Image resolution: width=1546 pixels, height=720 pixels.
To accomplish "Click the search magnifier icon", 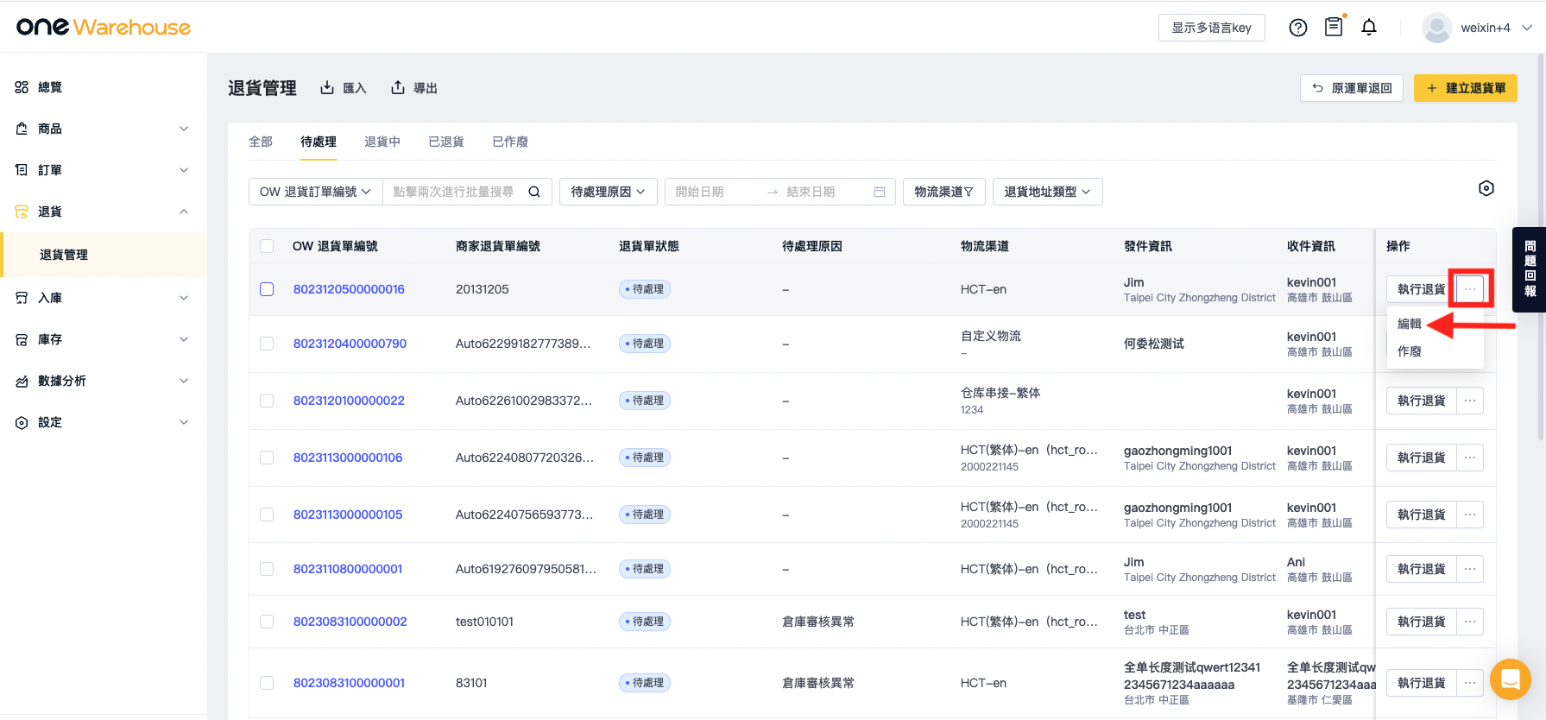I will coord(534,192).
